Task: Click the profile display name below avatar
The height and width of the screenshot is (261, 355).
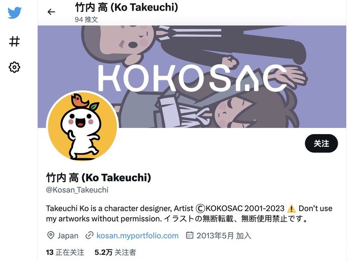Action: [x=98, y=178]
